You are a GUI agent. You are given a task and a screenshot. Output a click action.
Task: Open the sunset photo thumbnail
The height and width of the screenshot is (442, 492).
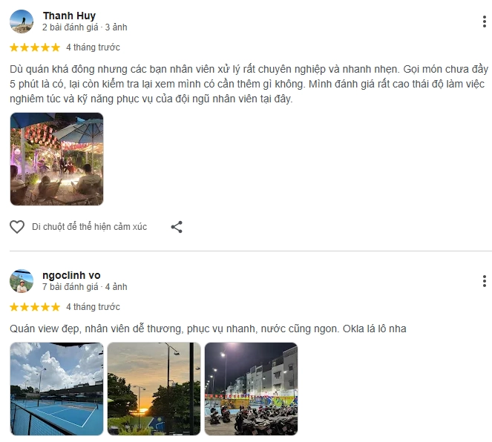[x=154, y=389]
